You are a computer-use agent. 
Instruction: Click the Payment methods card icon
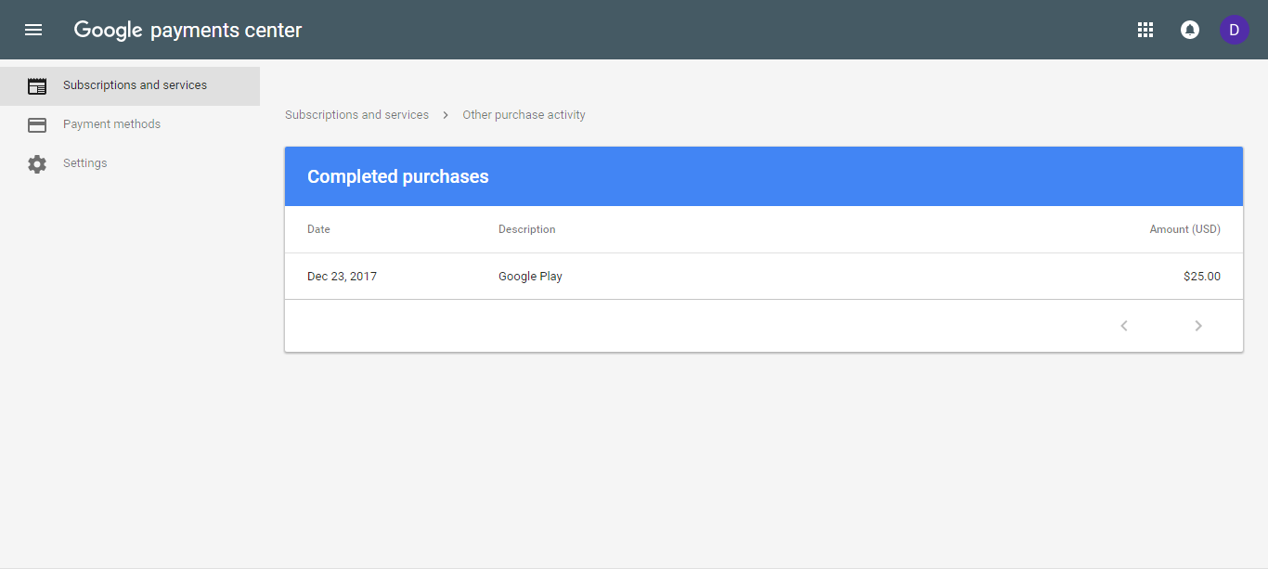pos(37,123)
